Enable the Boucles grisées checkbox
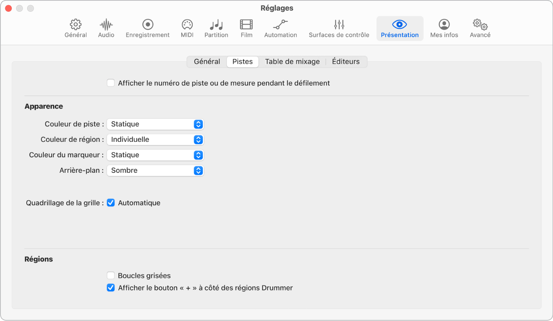Screen dimensions: 553x321 click(111, 276)
